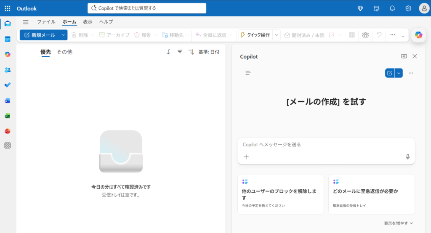Image resolution: width=431 pixels, height=233 pixels.
Task: Click the クイック操作 button
Action: click(255, 35)
